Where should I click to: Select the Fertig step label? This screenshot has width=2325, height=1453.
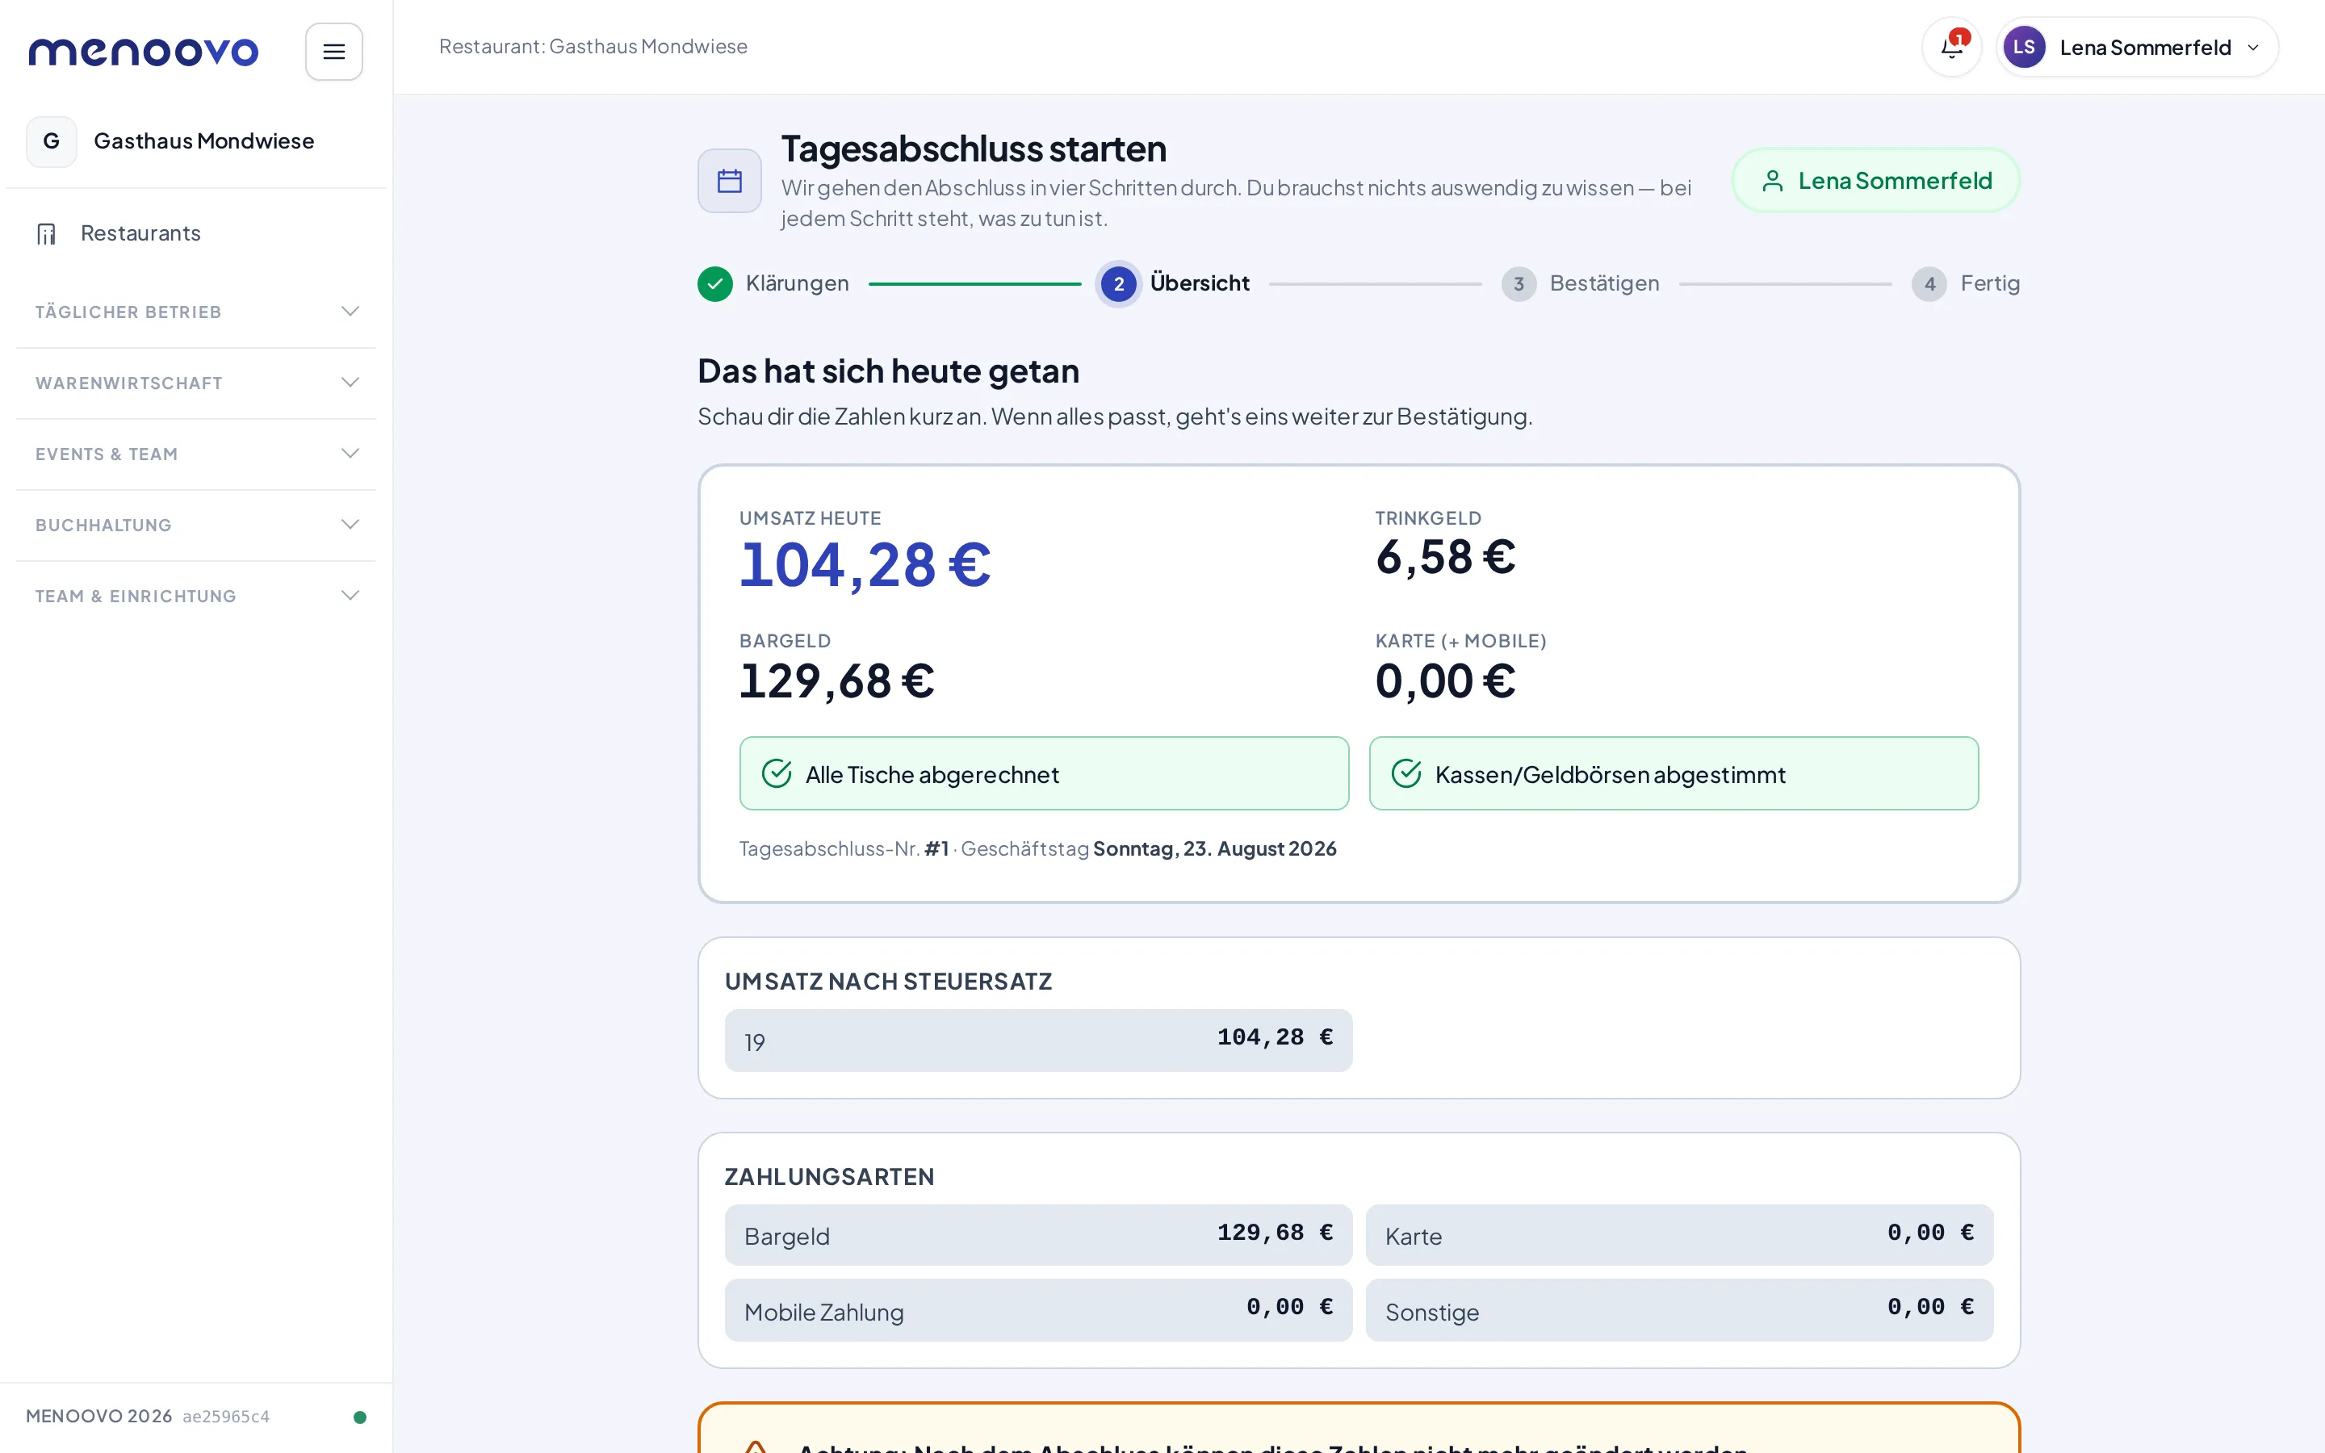point(1990,283)
